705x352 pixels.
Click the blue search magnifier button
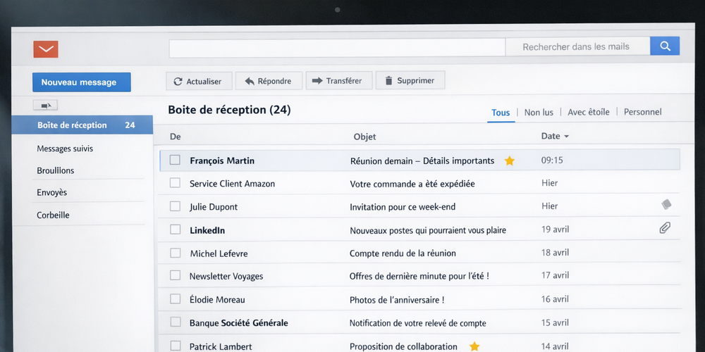(x=665, y=46)
